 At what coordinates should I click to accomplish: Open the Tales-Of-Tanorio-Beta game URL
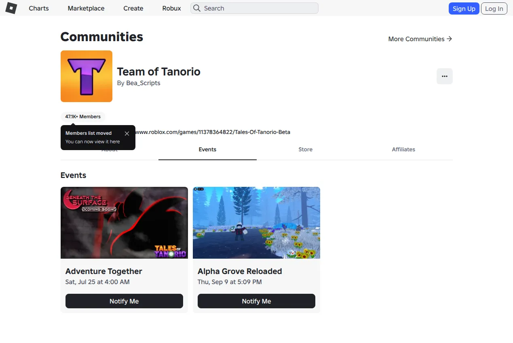click(213, 132)
